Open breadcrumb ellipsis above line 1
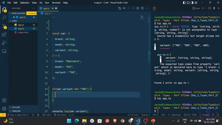 tap(54, 17)
